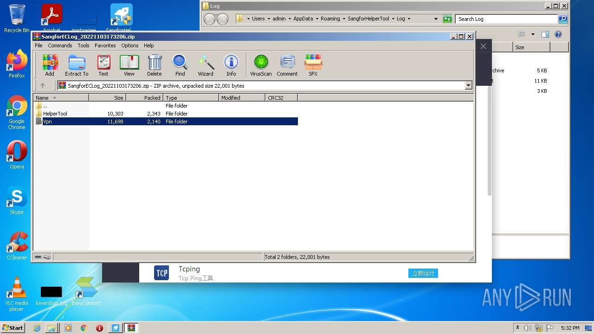
Task: Click Explorer Back navigation button
Action: pos(210,19)
